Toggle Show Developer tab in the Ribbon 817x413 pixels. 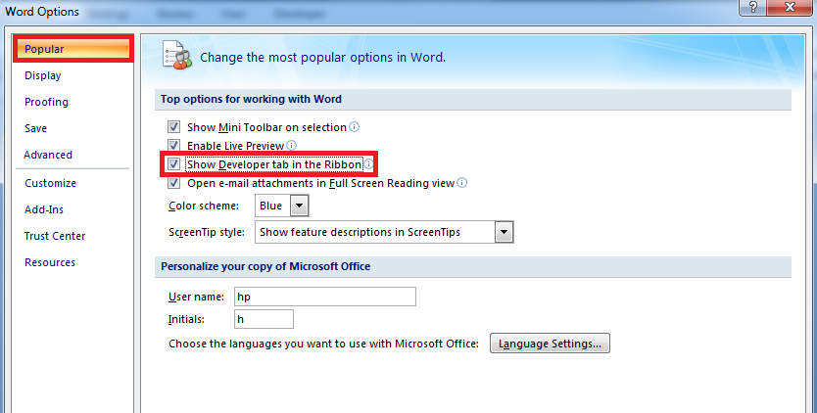point(173,164)
